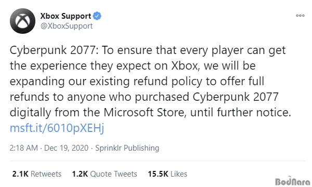Open the Xbox Support display name

tap(66, 16)
